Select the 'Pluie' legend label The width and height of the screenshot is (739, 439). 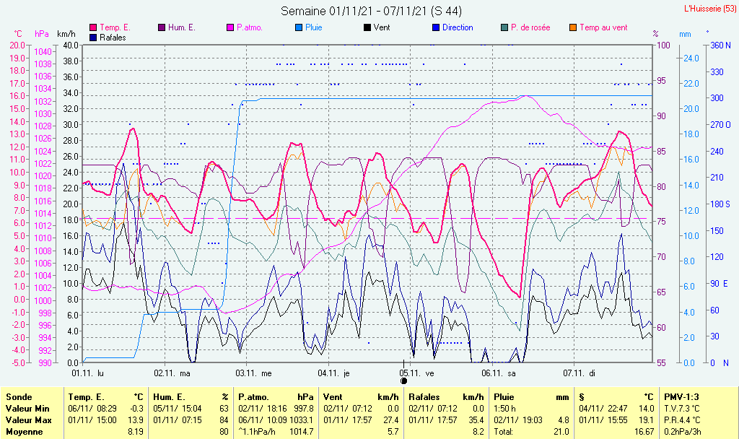[x=314, y=28]
